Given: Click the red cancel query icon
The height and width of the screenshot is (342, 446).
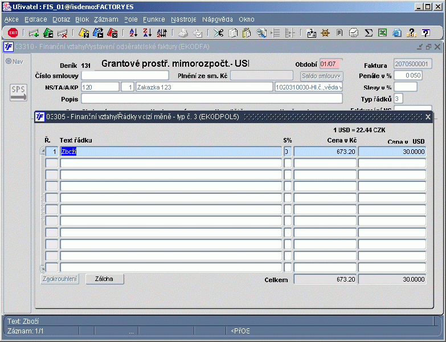Looking at the screenshot, I should [x=112, y=33].
